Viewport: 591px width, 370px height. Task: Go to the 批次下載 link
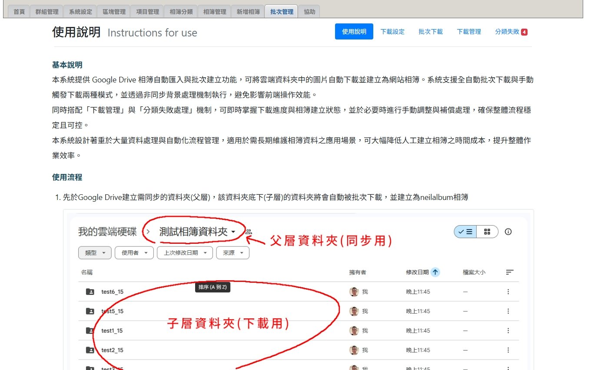click(431, 32)
